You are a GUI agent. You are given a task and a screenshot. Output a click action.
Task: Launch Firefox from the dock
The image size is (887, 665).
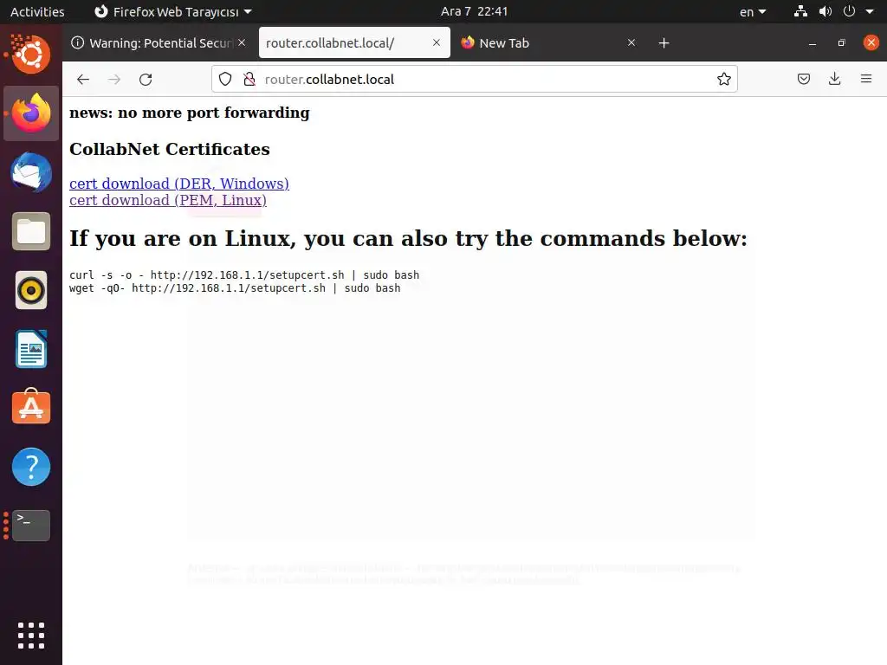coord(31,113)
